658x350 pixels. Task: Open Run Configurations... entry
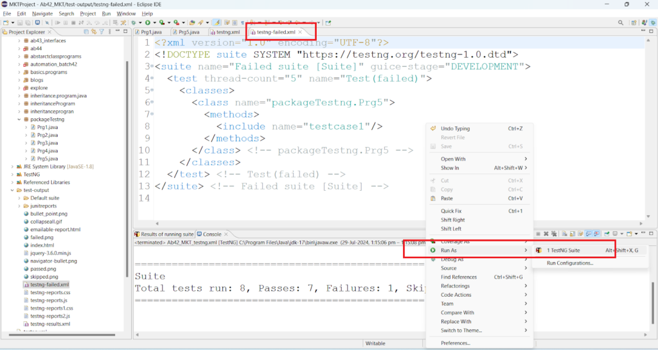click(x=590, y=263)
